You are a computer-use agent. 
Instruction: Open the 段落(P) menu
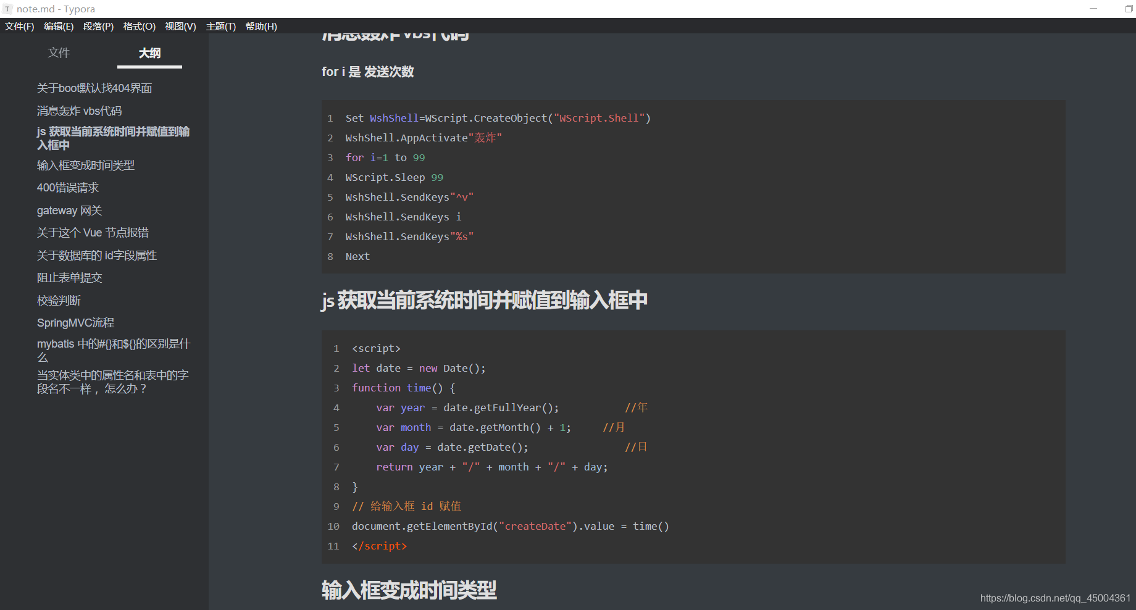point(98,27)
